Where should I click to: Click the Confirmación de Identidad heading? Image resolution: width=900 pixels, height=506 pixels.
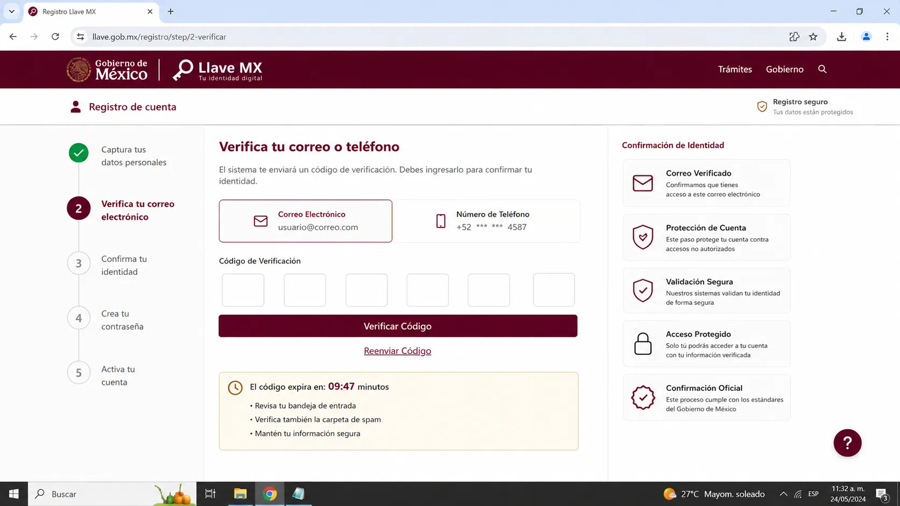pos(673,145)
